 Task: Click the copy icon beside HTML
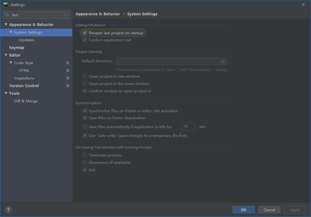68,71
